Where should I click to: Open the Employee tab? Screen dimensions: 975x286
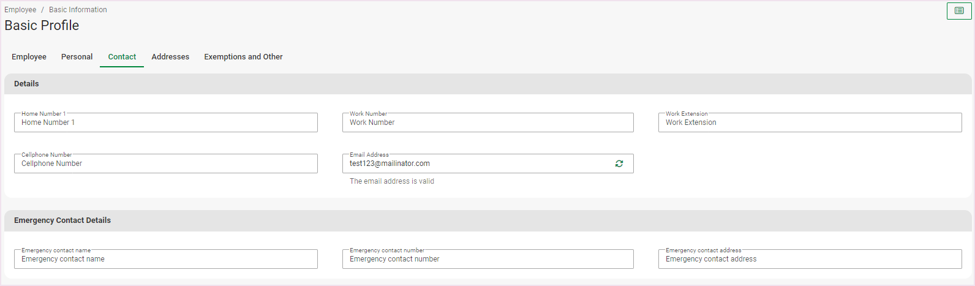[29, 57]
